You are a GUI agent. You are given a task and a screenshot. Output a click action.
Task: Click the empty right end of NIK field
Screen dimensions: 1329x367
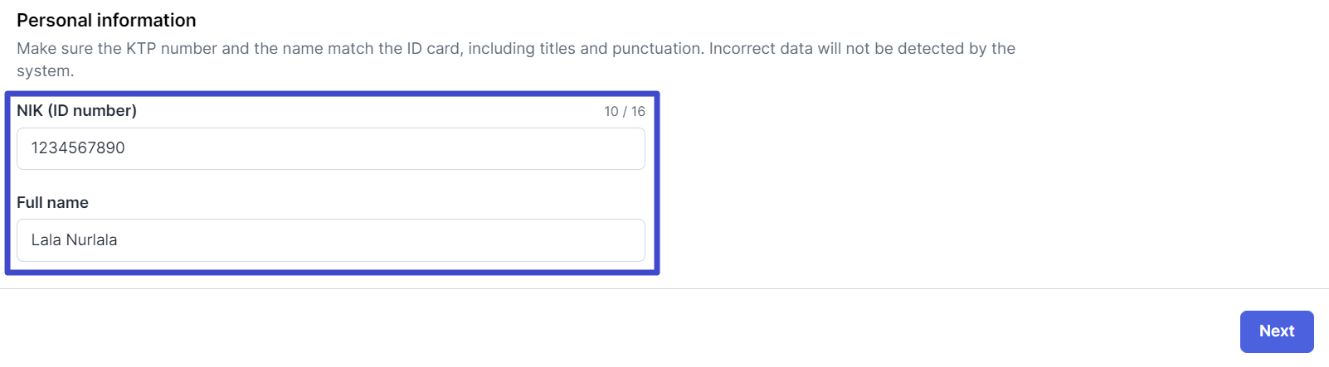click(581, 149)
